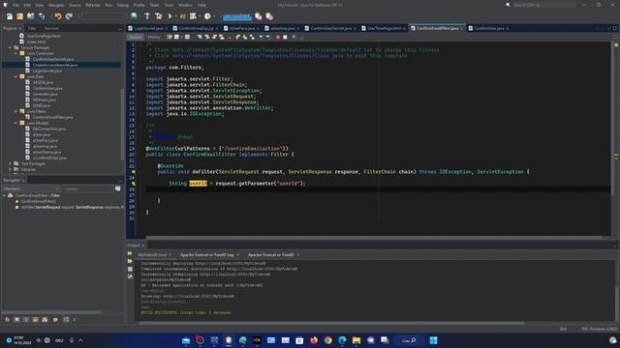Select DBConnection.java in project tree
Screen dimensions: 620x348
tap(49, 129)
